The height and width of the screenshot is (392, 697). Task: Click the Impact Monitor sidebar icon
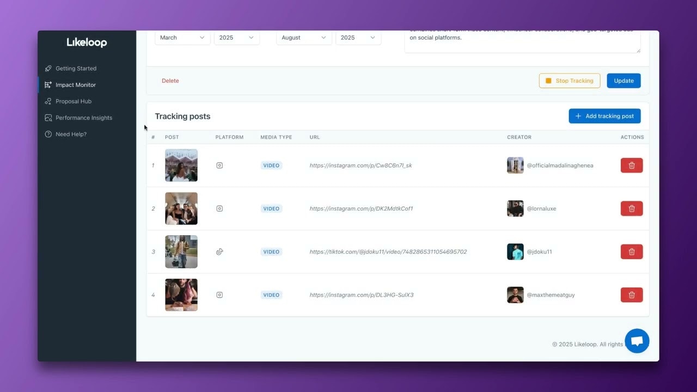(48, 85)
